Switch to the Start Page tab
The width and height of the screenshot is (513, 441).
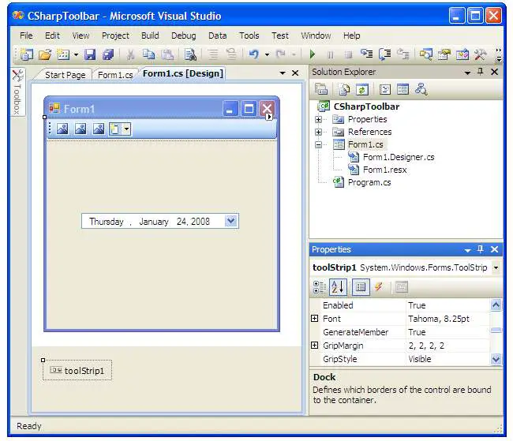65,75
